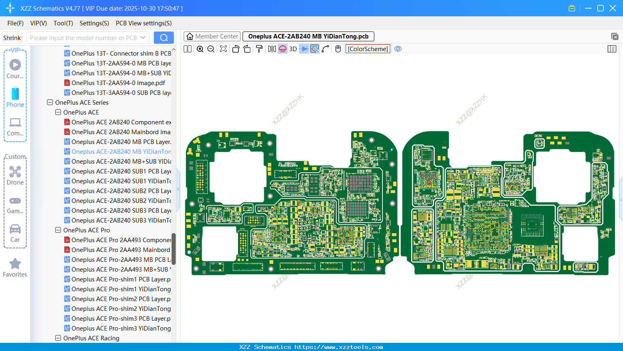The image size is (623, 351).
Task: Click the blue search button
Action: pyautogui.click(x=164, y=38)
